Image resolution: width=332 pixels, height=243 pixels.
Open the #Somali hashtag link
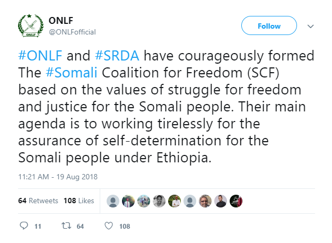click(x=72, y=73)
